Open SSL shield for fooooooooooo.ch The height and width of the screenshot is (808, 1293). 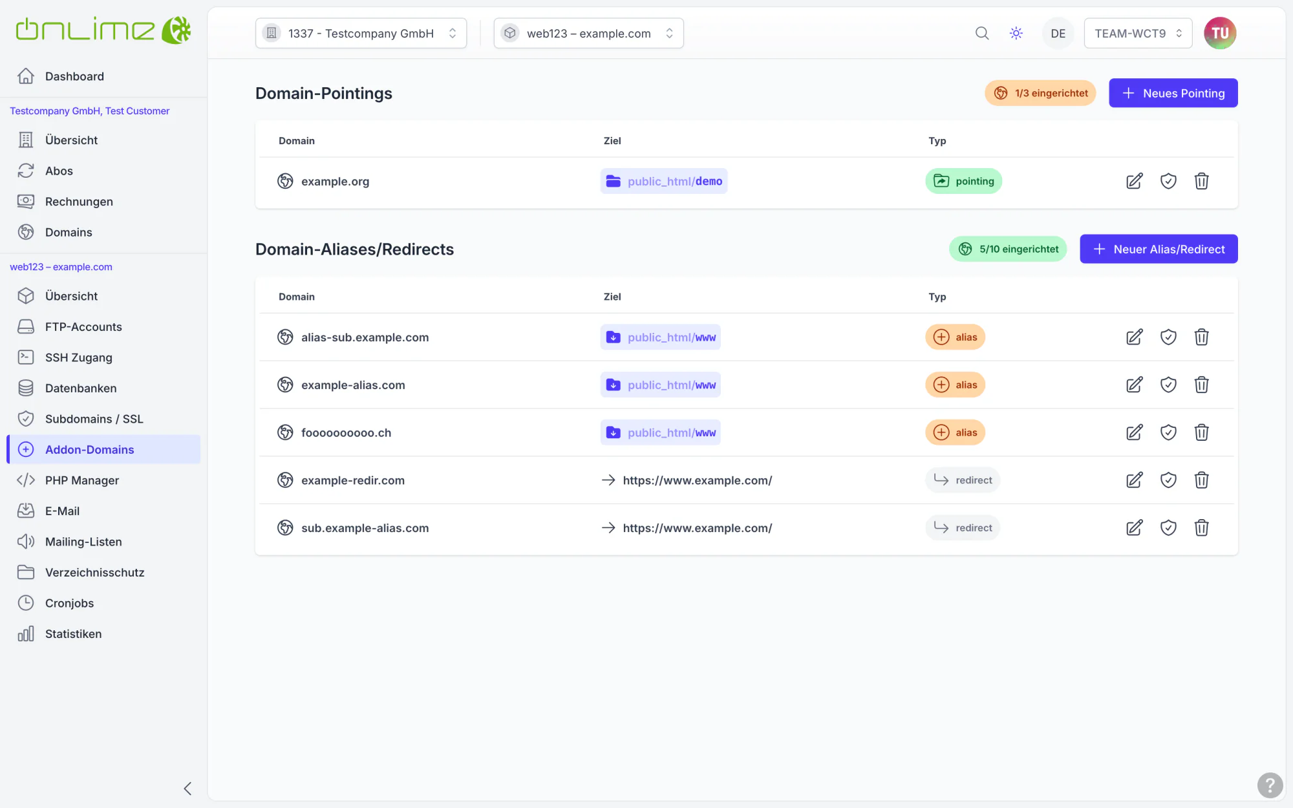[1168, 432]
